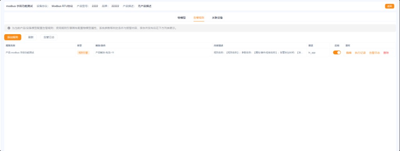This screenshot has height=151, width=400.
Task: Switch to the 物模型 tab
Action: click(182, 18)
